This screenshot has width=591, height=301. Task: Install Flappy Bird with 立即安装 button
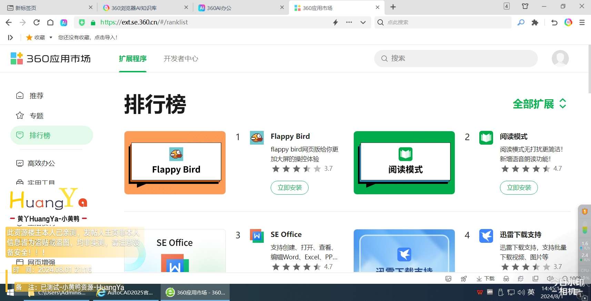point(289,188)
